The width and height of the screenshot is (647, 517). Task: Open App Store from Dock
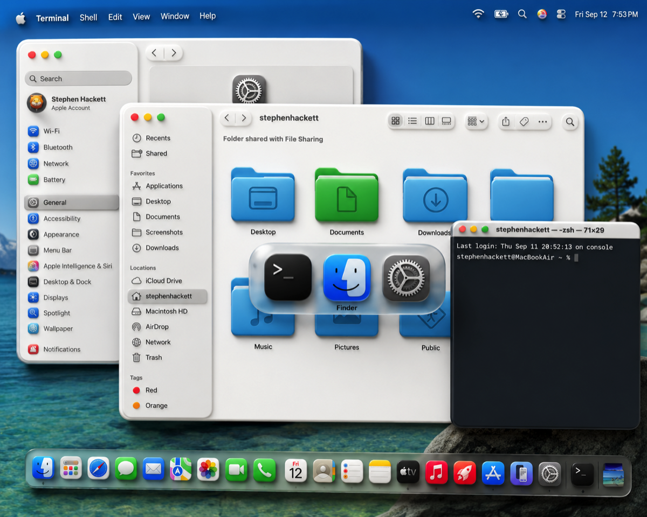pyautogui.click(x=493, y=473)
